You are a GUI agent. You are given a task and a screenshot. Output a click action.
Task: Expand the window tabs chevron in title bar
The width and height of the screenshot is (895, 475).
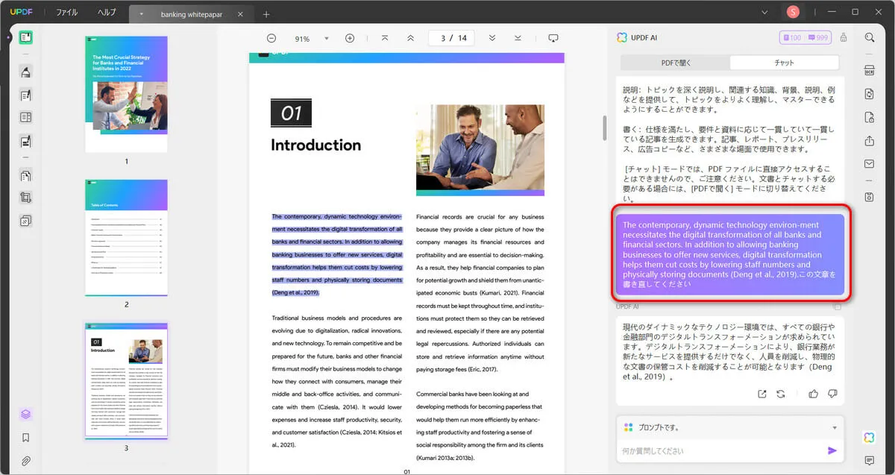tap(764, 12)
